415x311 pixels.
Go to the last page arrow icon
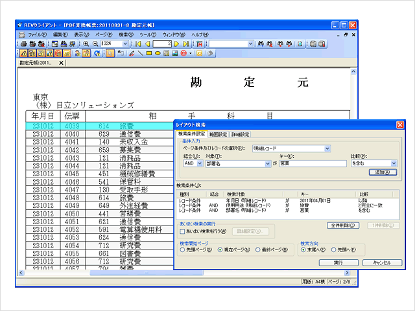click(187, 43)
